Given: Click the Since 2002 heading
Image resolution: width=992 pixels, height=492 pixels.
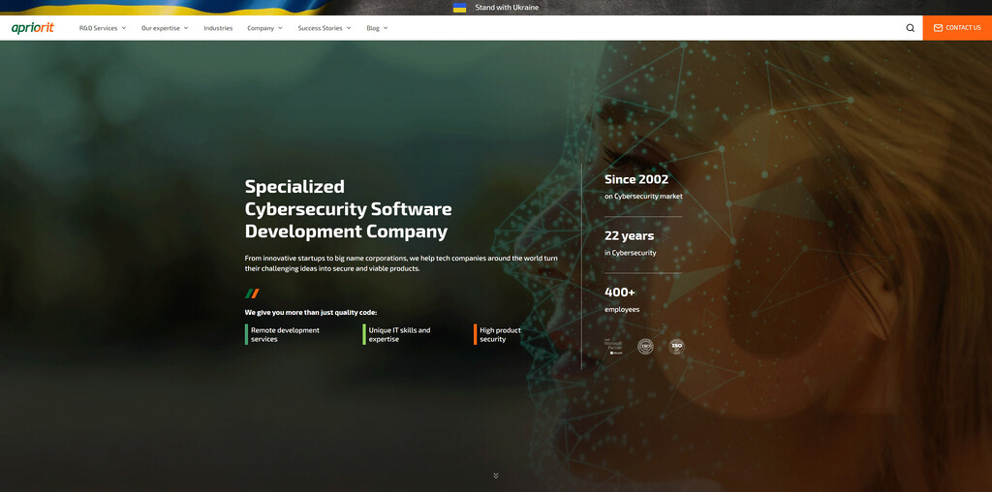Looking at the screenshot, I should tap(636, 179).
